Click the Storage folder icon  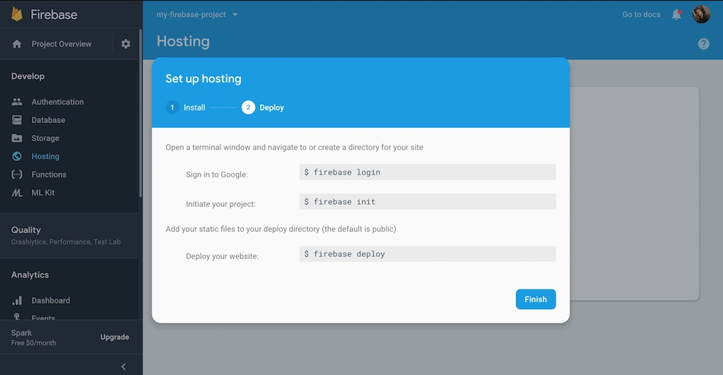pyautogui.click(x=17, y=138)
